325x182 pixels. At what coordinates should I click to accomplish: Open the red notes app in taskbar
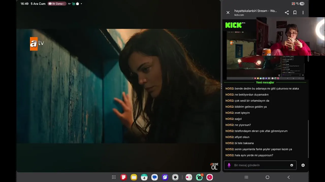click(x=123, y=177)
